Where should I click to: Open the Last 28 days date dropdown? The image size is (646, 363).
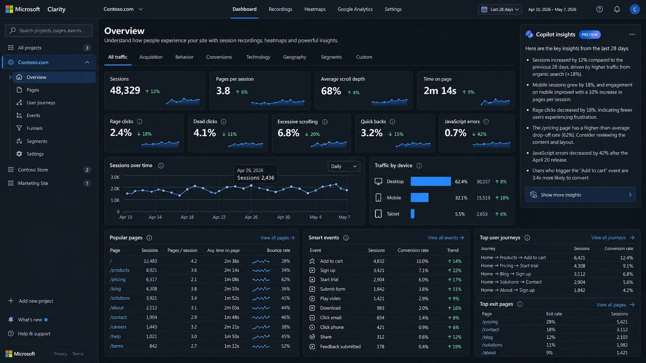tap(500, 9)
